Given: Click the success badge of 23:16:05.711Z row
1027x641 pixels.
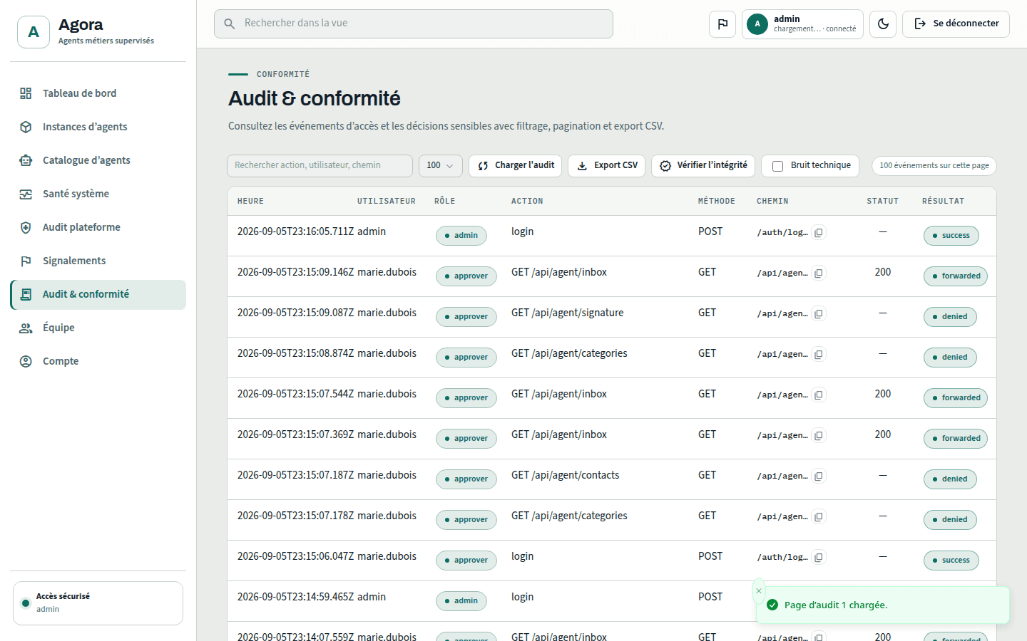Looking at the screenshot, I should tap(951, 236).
